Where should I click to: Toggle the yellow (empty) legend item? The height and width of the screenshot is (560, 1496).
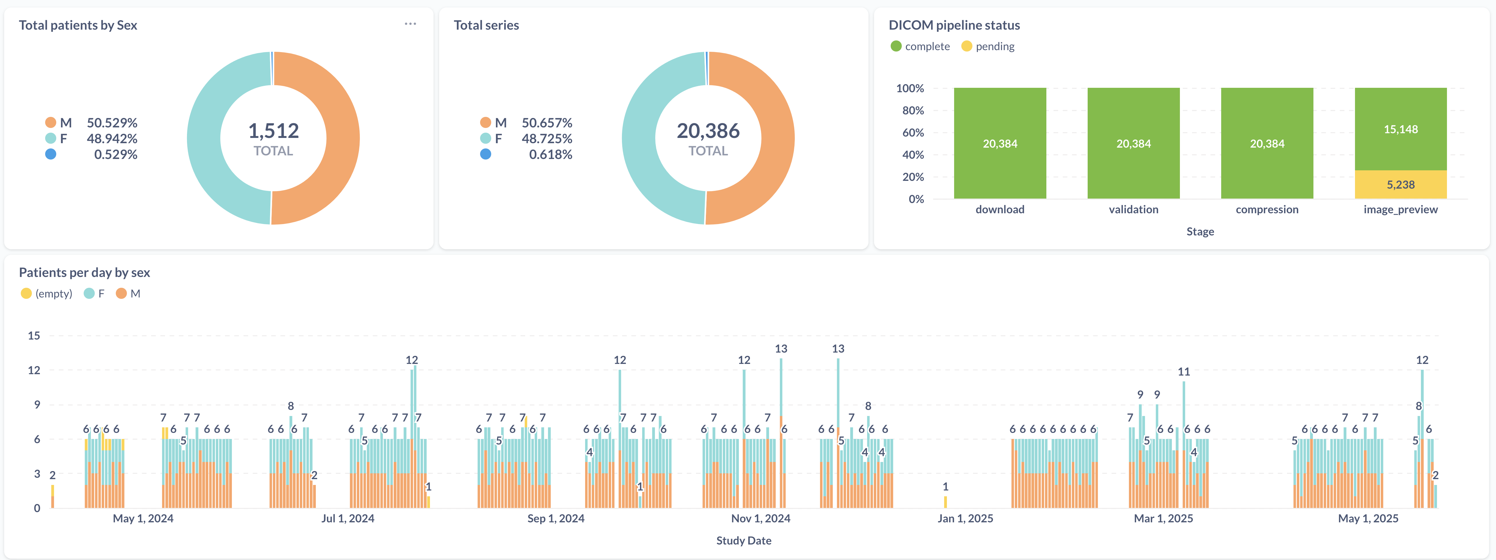point(26,294)
